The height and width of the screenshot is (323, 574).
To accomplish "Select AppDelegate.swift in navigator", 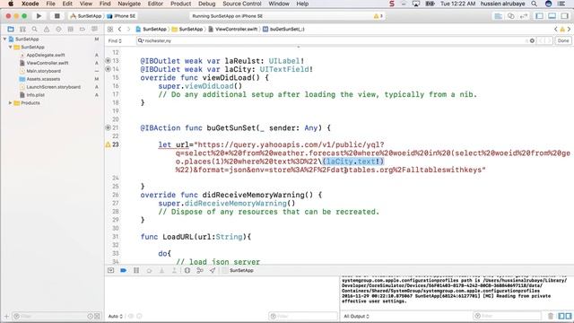I will tap(46, 55).
